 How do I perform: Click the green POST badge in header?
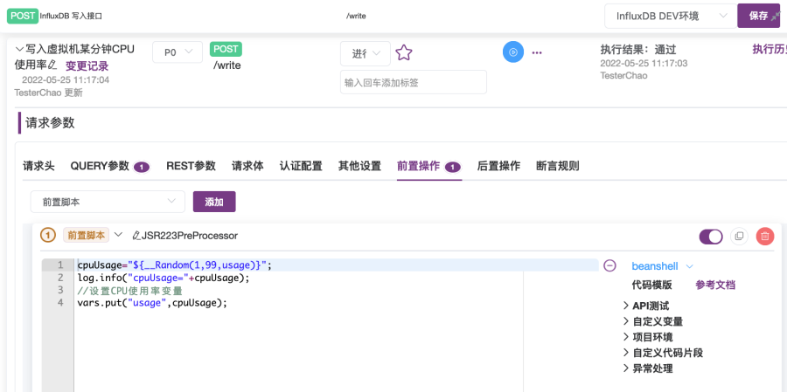tap(22, 16)
